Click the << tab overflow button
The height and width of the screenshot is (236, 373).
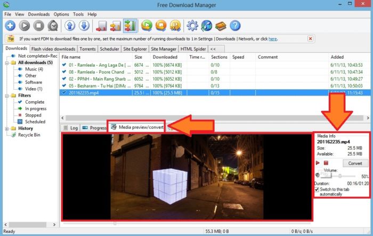[x=216, y=49]
